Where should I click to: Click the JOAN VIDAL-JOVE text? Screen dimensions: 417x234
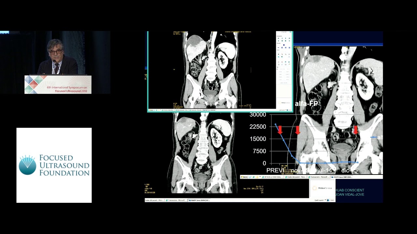(350, 194)
